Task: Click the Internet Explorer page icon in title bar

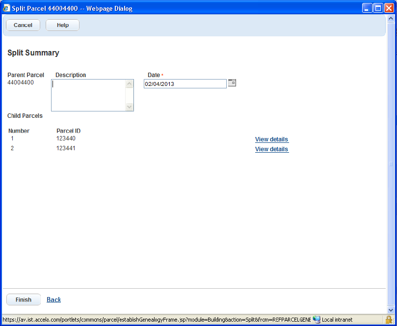Action: tap(6, 8)
